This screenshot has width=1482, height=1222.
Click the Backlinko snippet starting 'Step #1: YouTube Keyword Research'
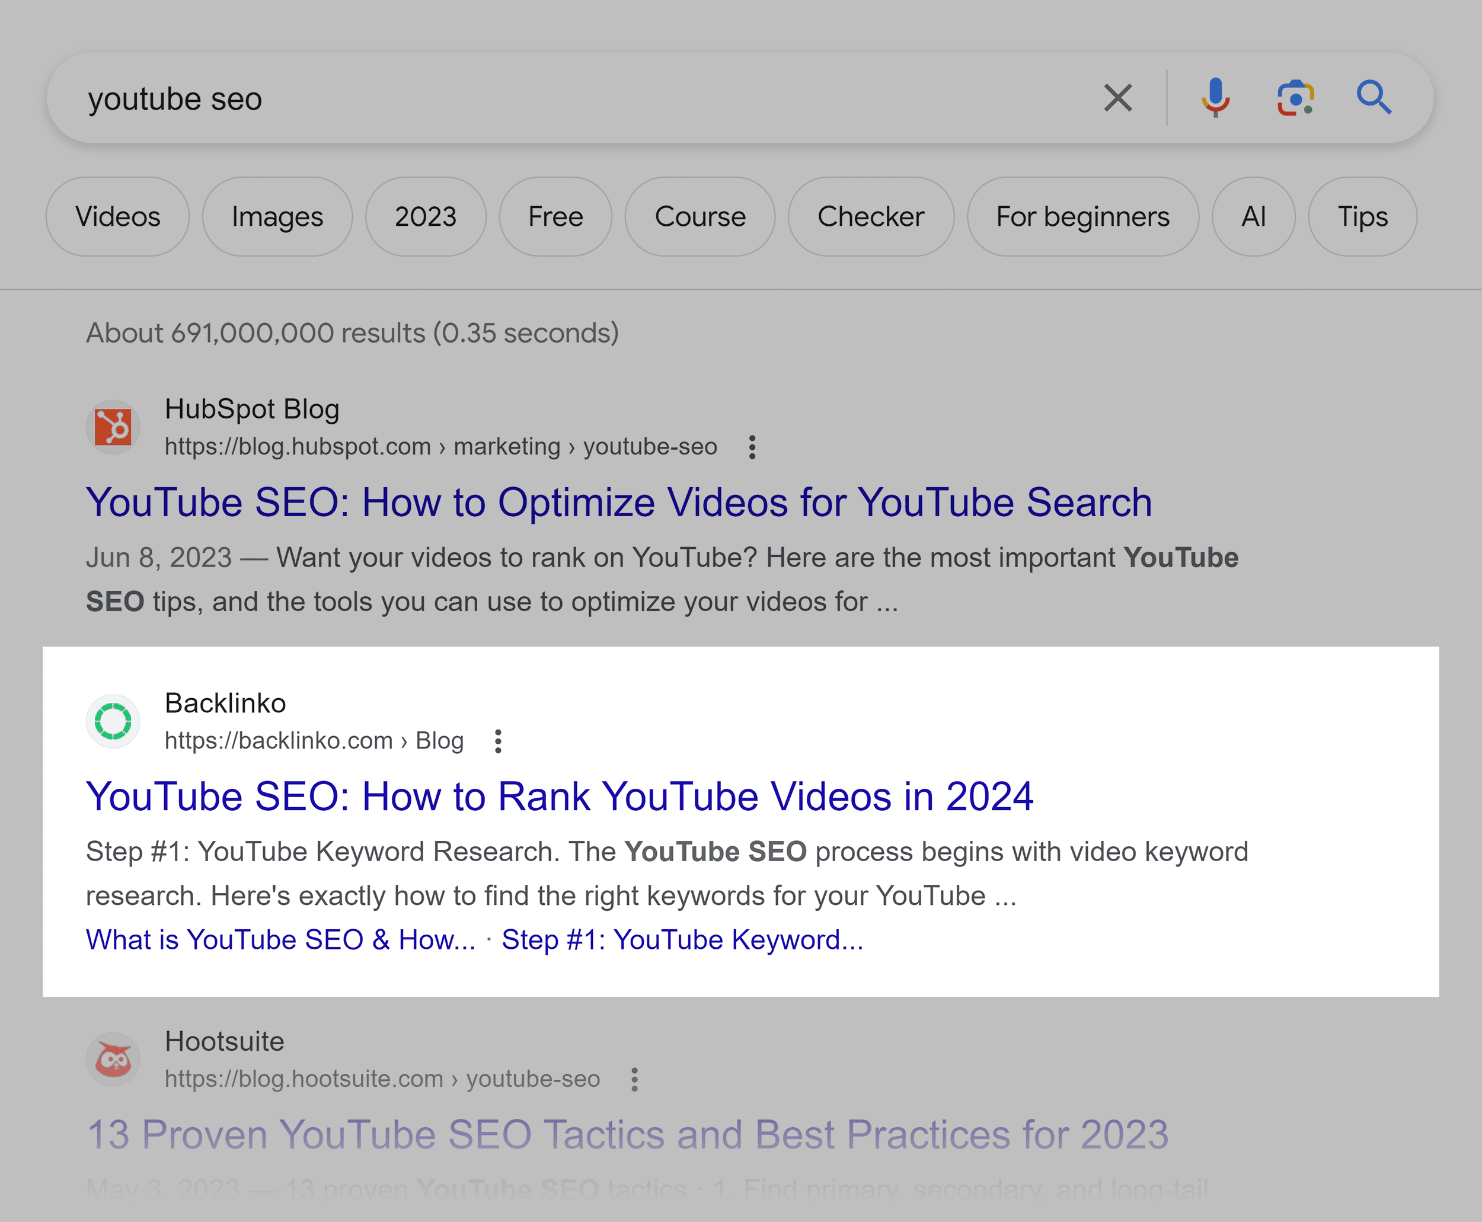pos(667,874)
